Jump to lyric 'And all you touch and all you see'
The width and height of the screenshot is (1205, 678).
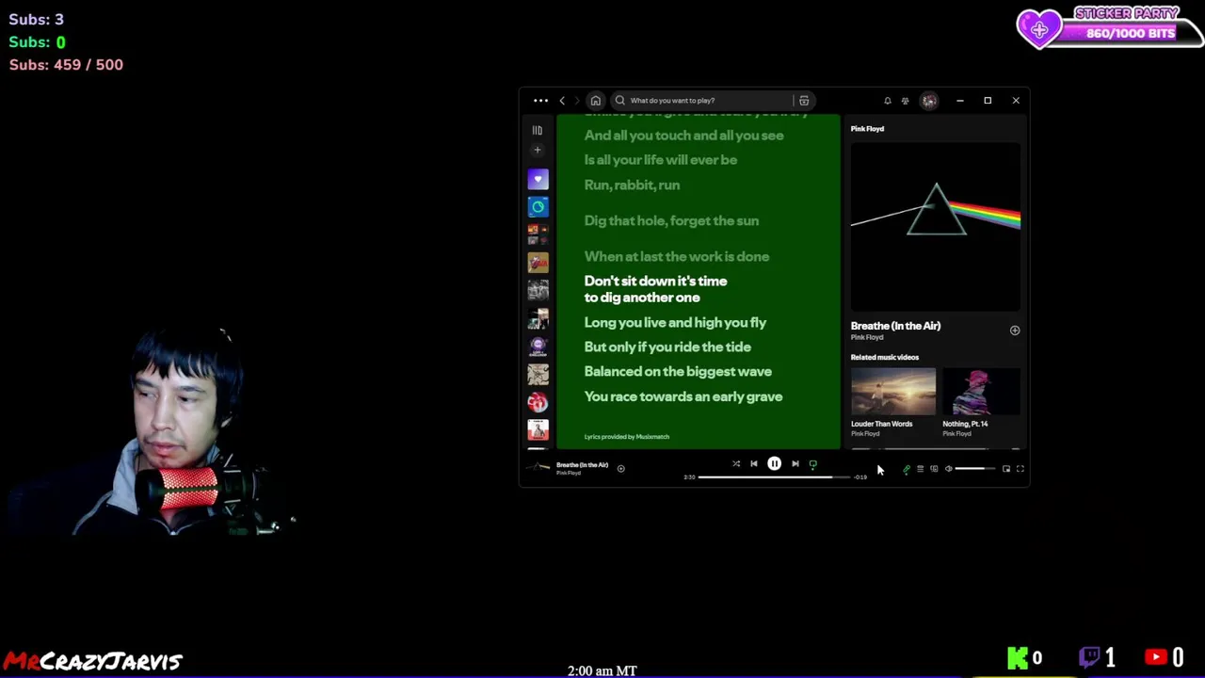(683, 136)
